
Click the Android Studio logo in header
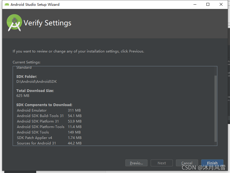point(14,23)
